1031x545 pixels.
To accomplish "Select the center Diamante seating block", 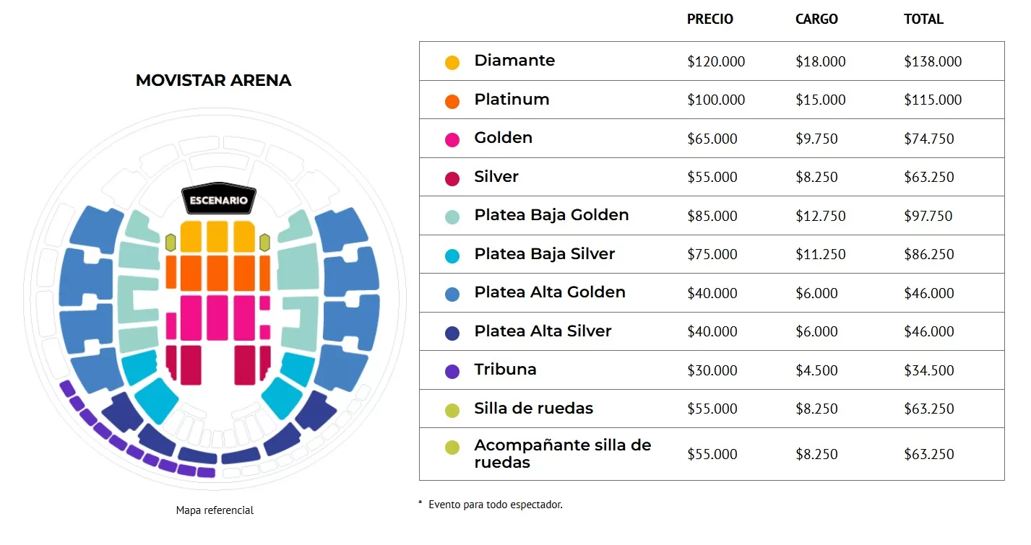I will [x=217, y=236].
